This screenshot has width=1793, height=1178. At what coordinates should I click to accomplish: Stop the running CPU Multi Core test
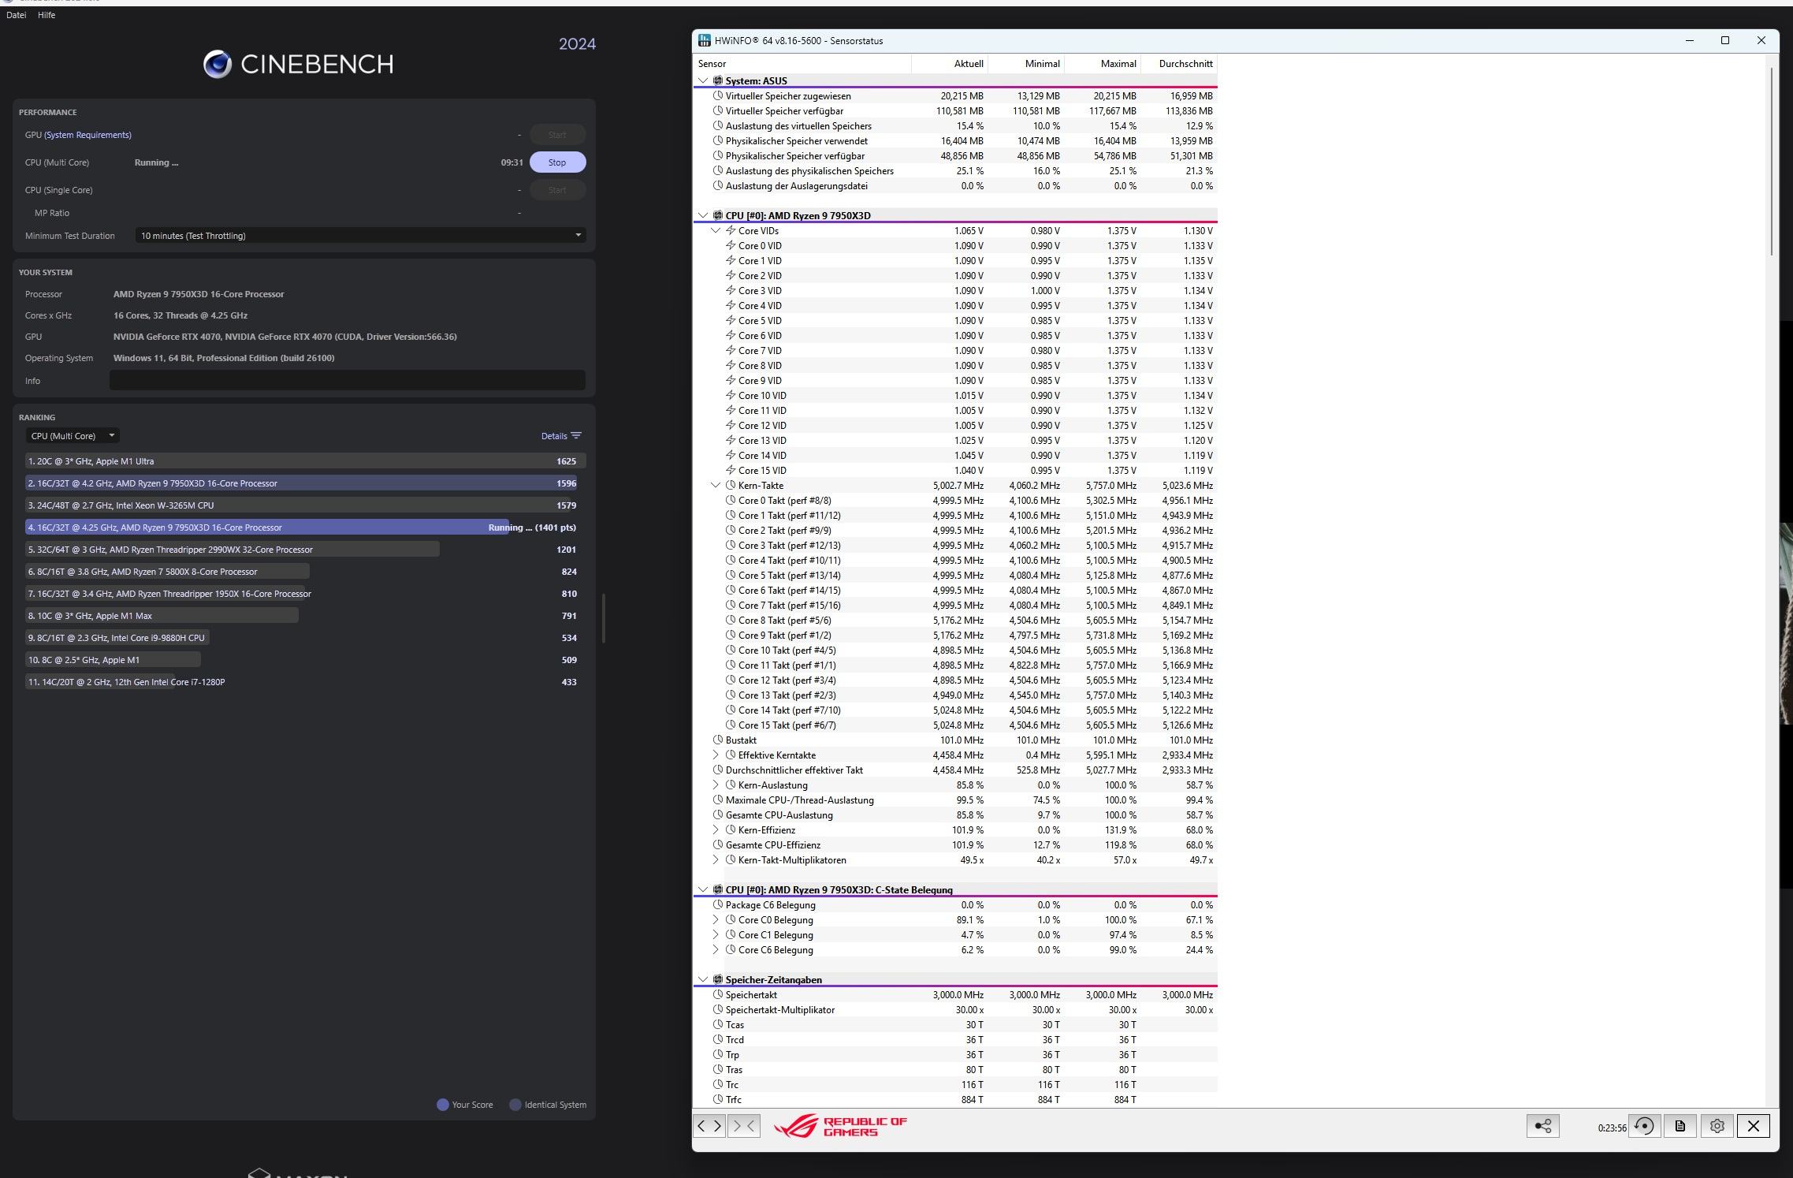(557, 162)
